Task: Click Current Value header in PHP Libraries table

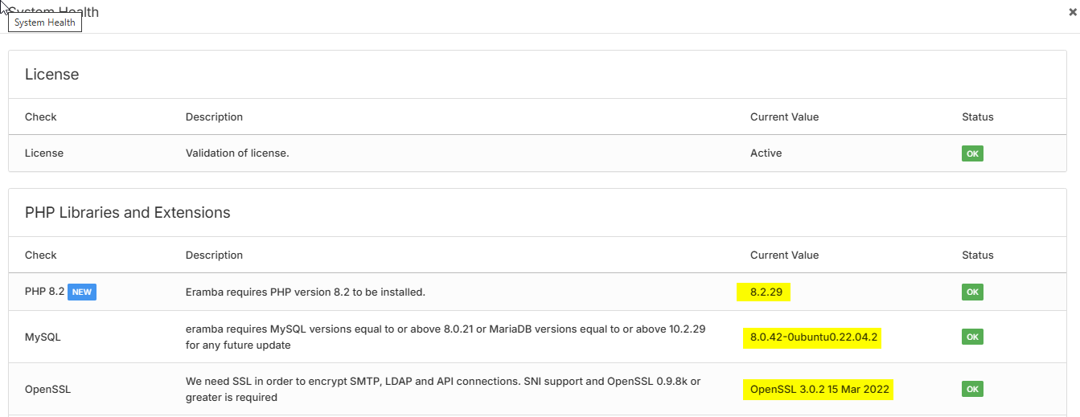Action: [x=784, y=256]
